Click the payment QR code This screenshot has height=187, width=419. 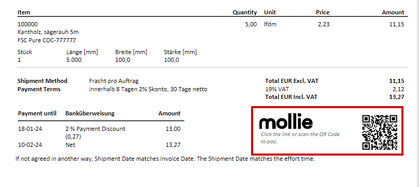[x=380, y=132]
